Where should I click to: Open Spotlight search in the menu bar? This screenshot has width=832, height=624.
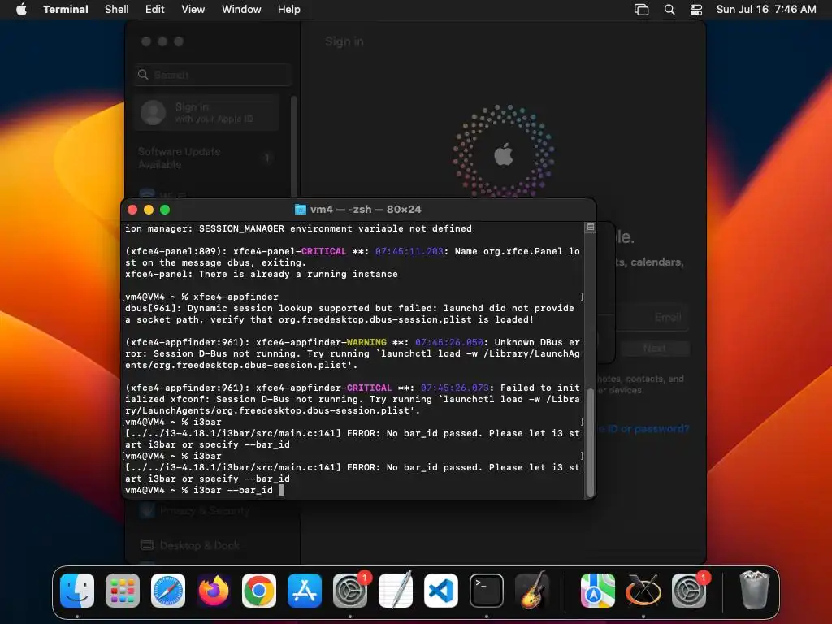coord(669,10)
